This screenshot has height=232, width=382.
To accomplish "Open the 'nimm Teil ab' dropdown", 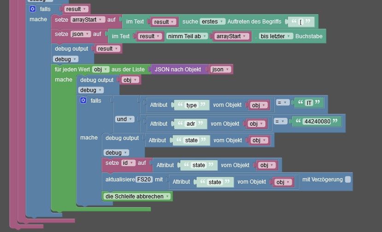I will point(187,36).
